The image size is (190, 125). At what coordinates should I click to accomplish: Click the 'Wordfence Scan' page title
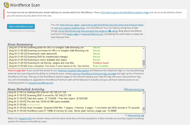25,5
